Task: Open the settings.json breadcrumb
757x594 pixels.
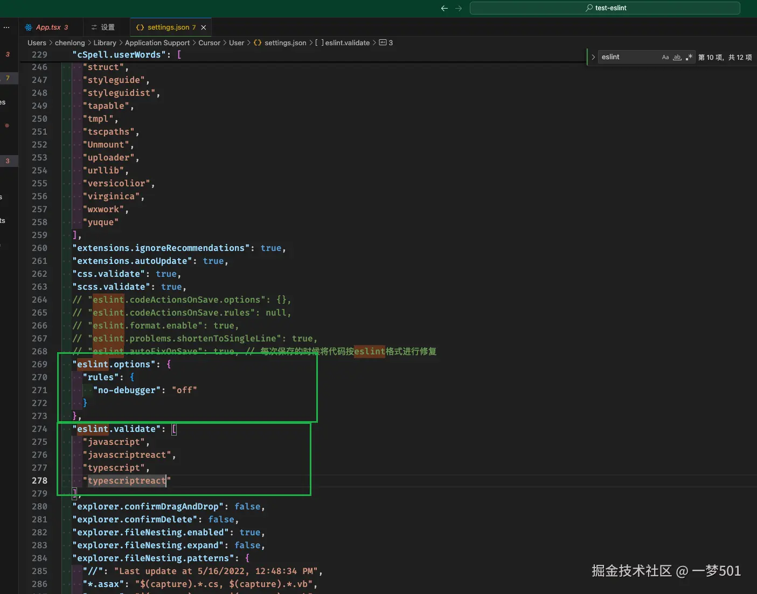Action: (280, 43)
